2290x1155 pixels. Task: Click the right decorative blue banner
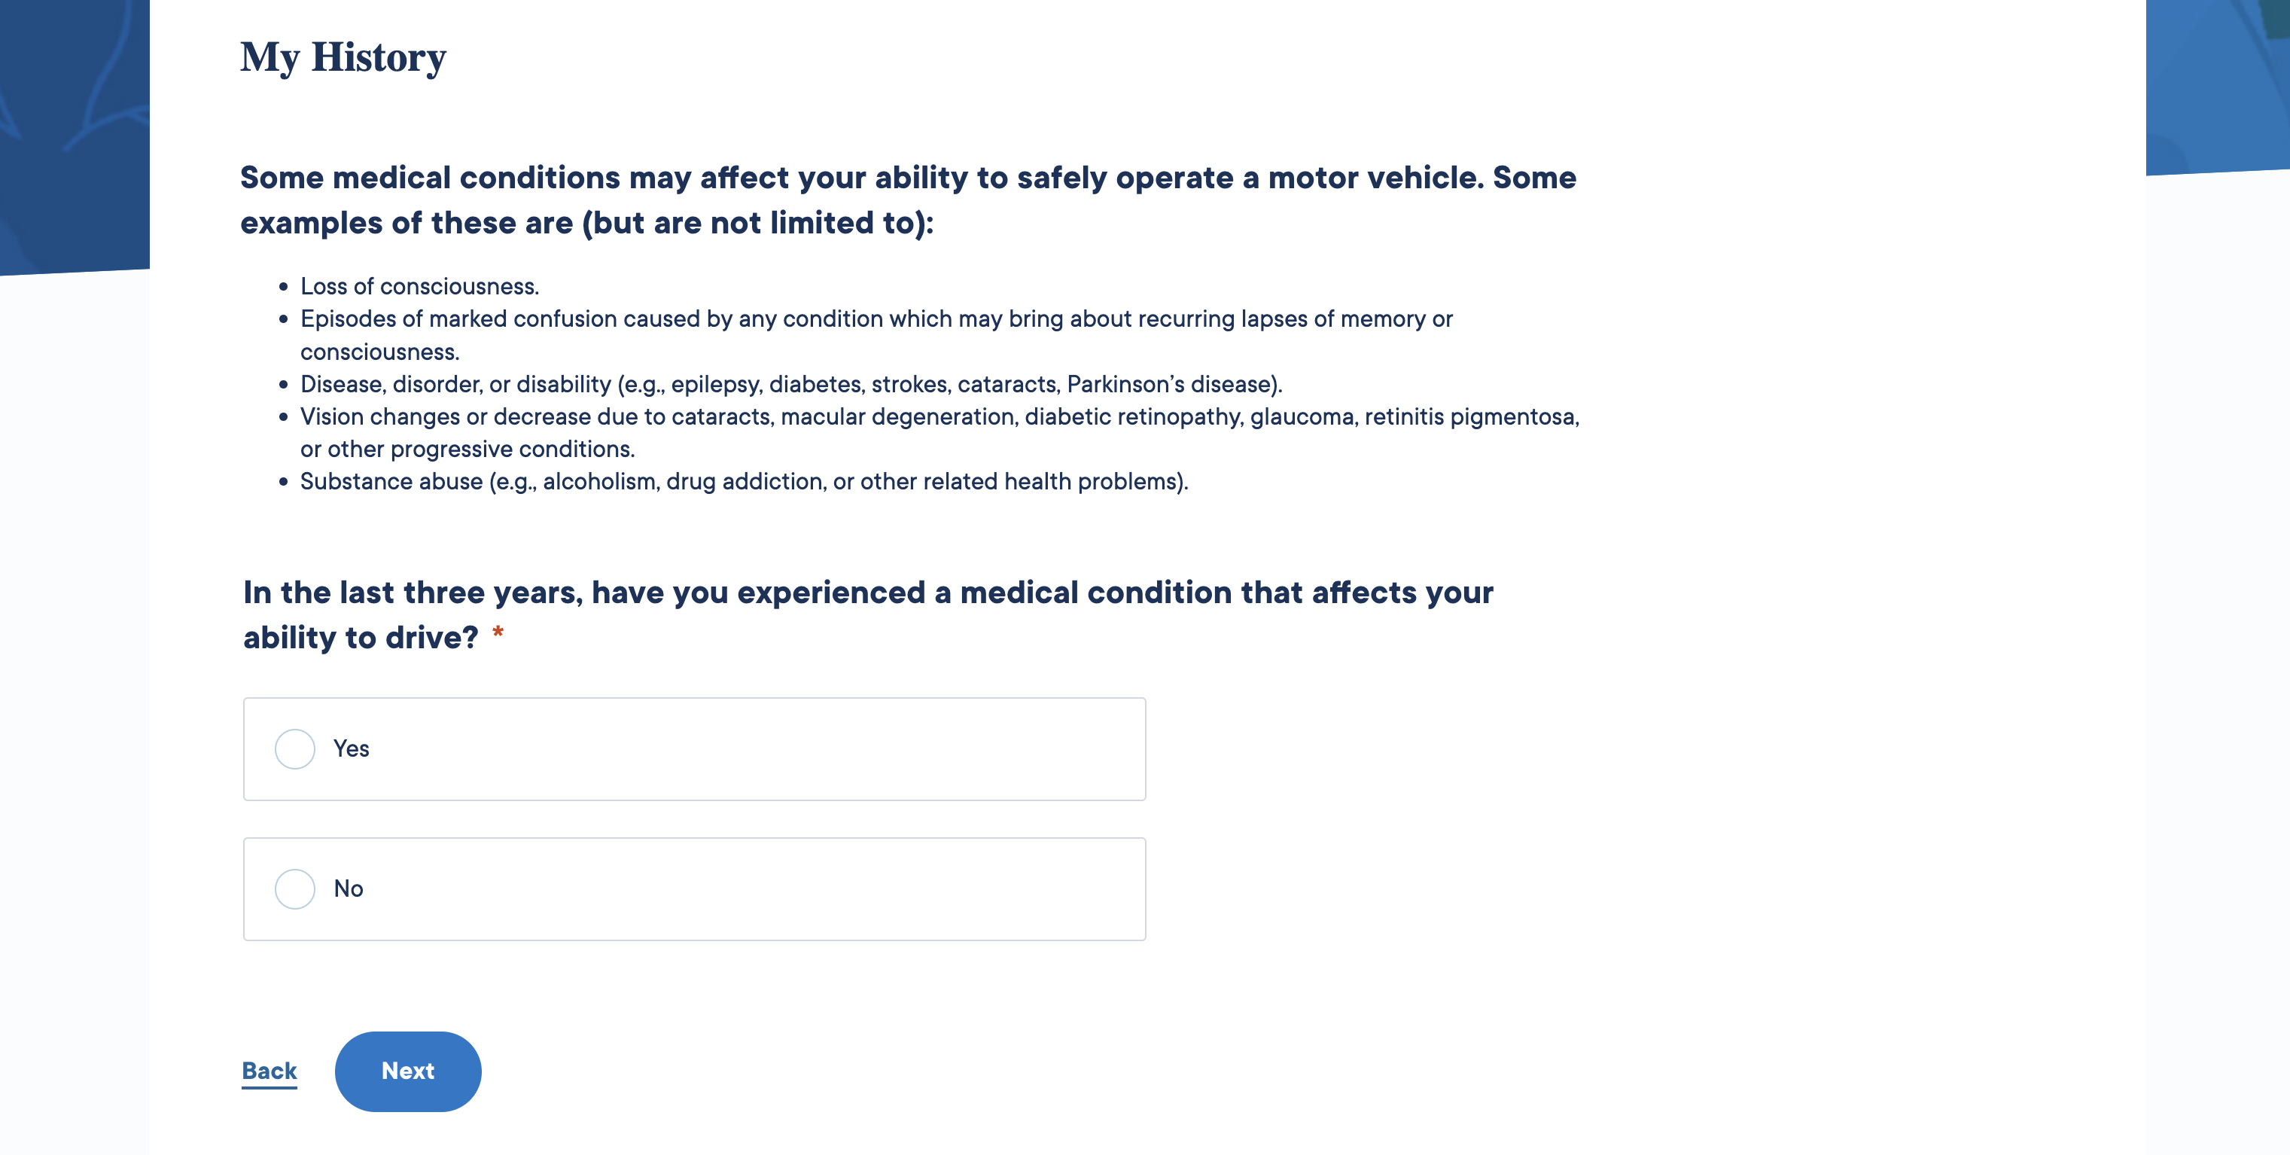click(x=2217, y=84)
